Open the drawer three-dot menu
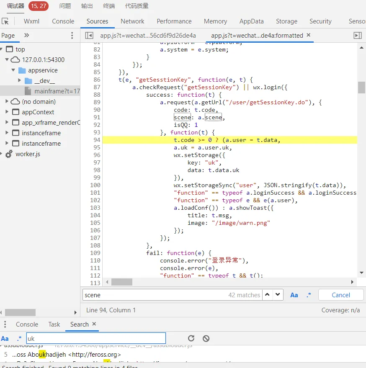This screenshot has height=368, width=366. tap(5, 324)
